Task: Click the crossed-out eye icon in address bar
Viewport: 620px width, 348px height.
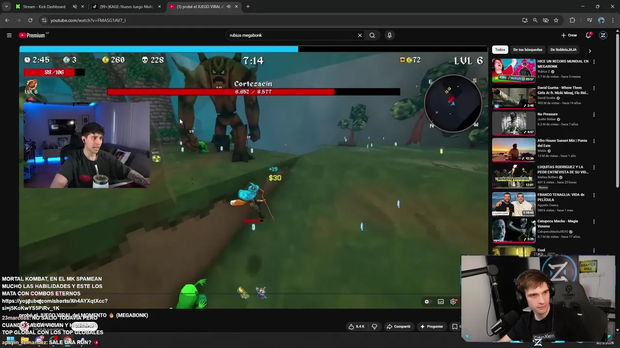Action: click(x=545, y=20)
